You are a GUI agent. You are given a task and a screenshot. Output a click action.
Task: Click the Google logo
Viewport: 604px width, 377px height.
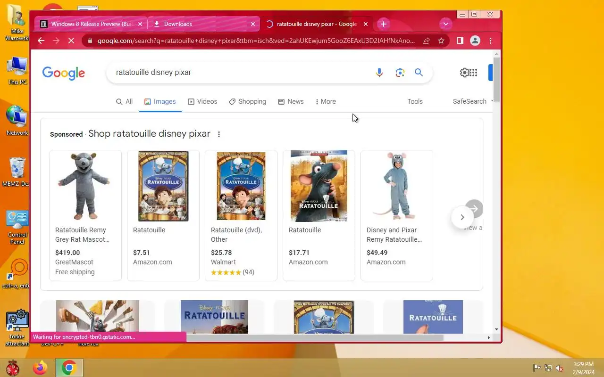64,73
